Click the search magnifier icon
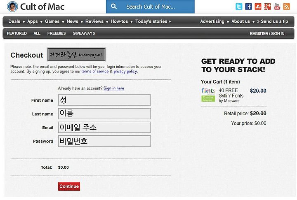The height and width of the screenshot is (200, 297). coord(114,7)
